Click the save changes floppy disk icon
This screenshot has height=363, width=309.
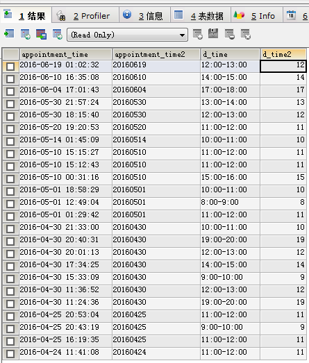213,33
